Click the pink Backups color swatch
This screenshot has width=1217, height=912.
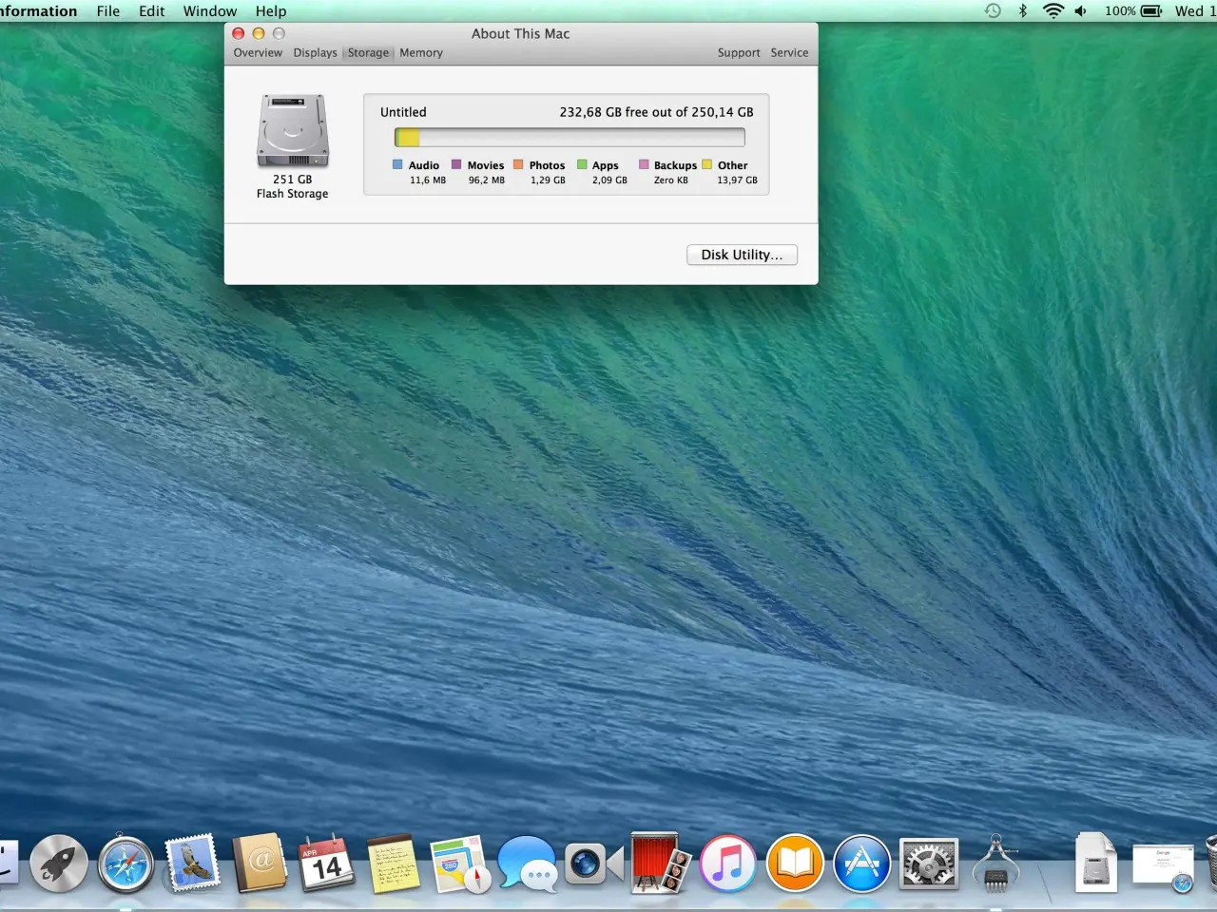point(644,164)
